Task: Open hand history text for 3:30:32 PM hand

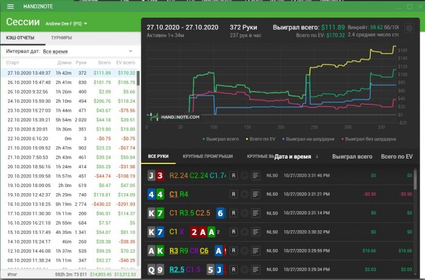Action: click(256, 232)
